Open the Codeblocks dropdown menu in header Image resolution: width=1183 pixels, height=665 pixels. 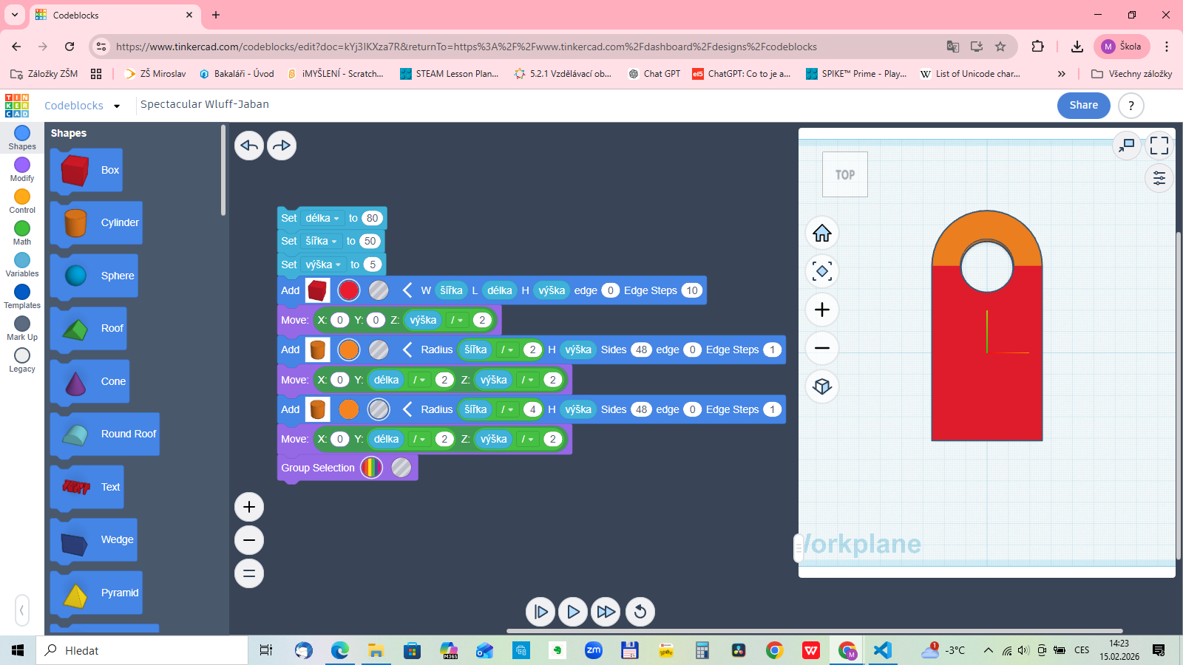click(x=117, y=106)
